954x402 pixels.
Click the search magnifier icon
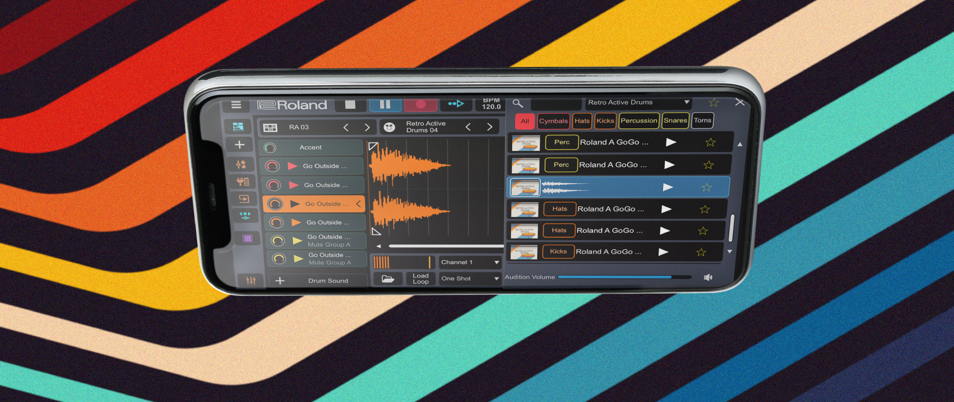coord(518,103)
